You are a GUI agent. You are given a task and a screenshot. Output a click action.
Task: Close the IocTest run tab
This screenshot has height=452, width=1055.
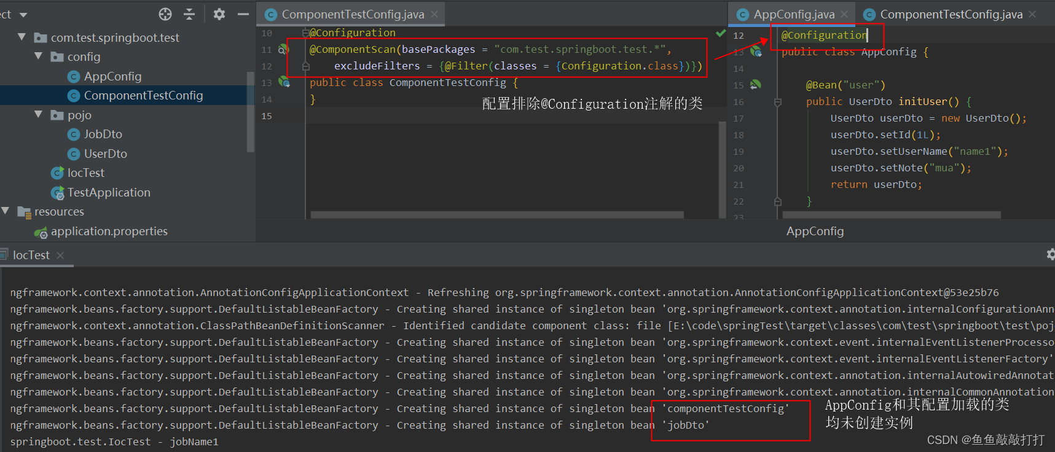pos(60,255)
